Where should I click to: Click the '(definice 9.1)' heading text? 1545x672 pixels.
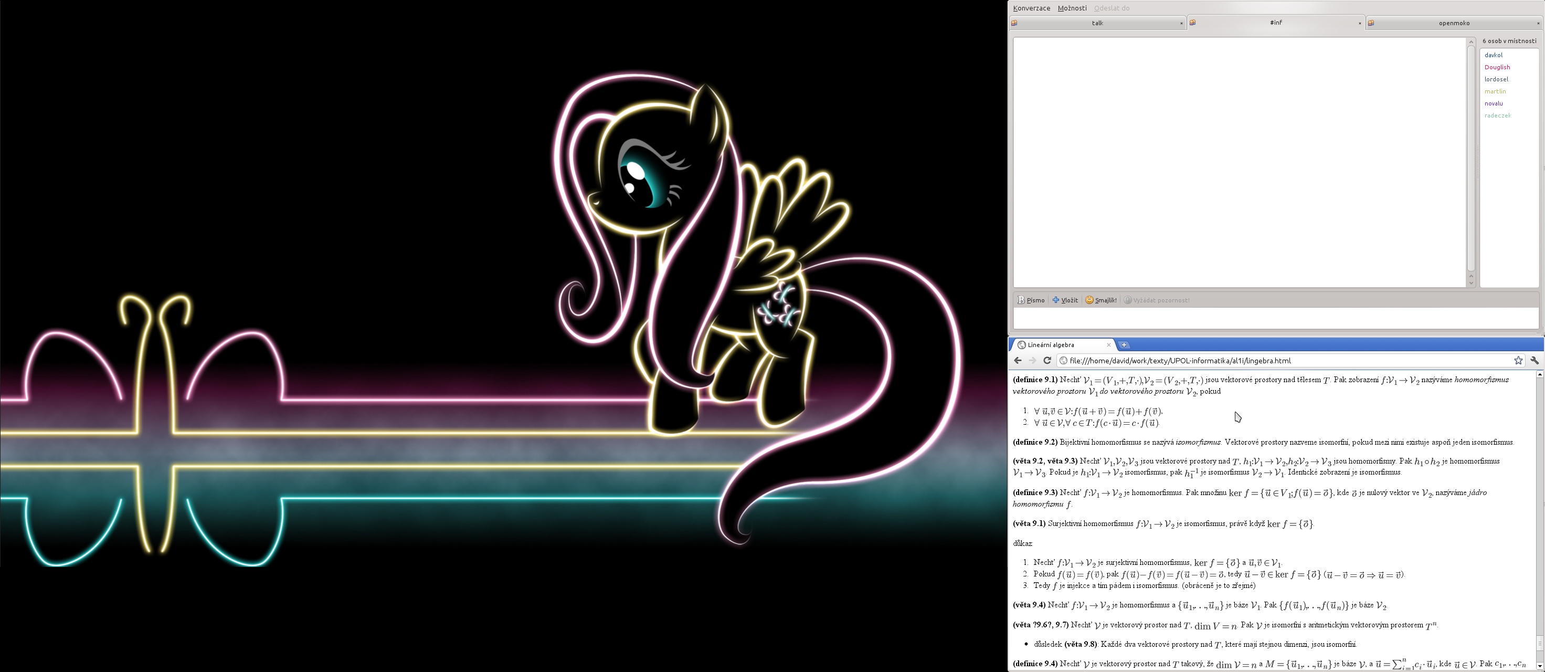click(x=1035, y=380)
